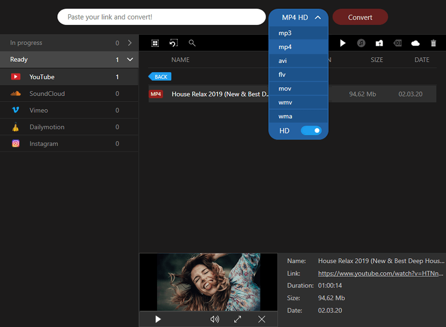Click the select-all grid icon

(155, 43)
